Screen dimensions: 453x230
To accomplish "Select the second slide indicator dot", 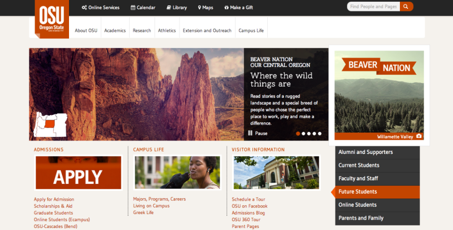I will click(303, 134).
